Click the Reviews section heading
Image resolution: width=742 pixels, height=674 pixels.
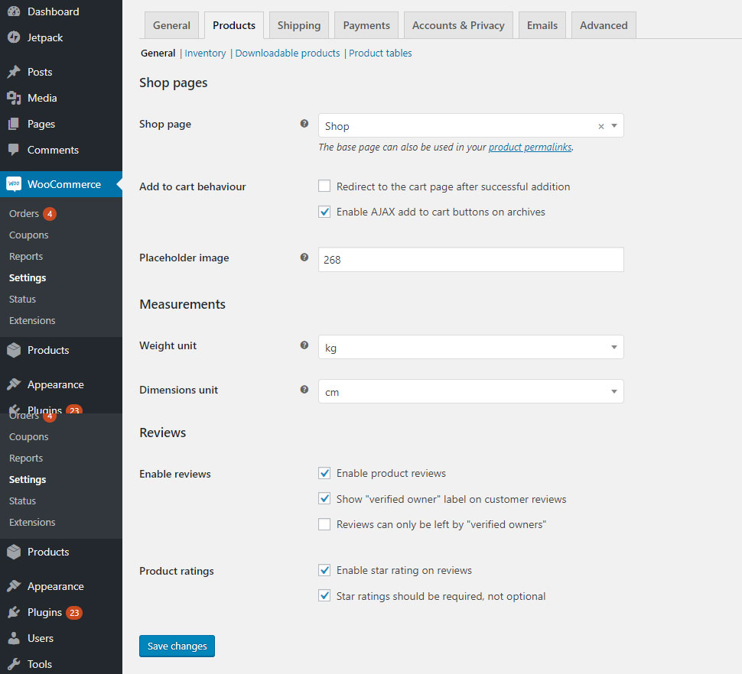click(162, 433)
